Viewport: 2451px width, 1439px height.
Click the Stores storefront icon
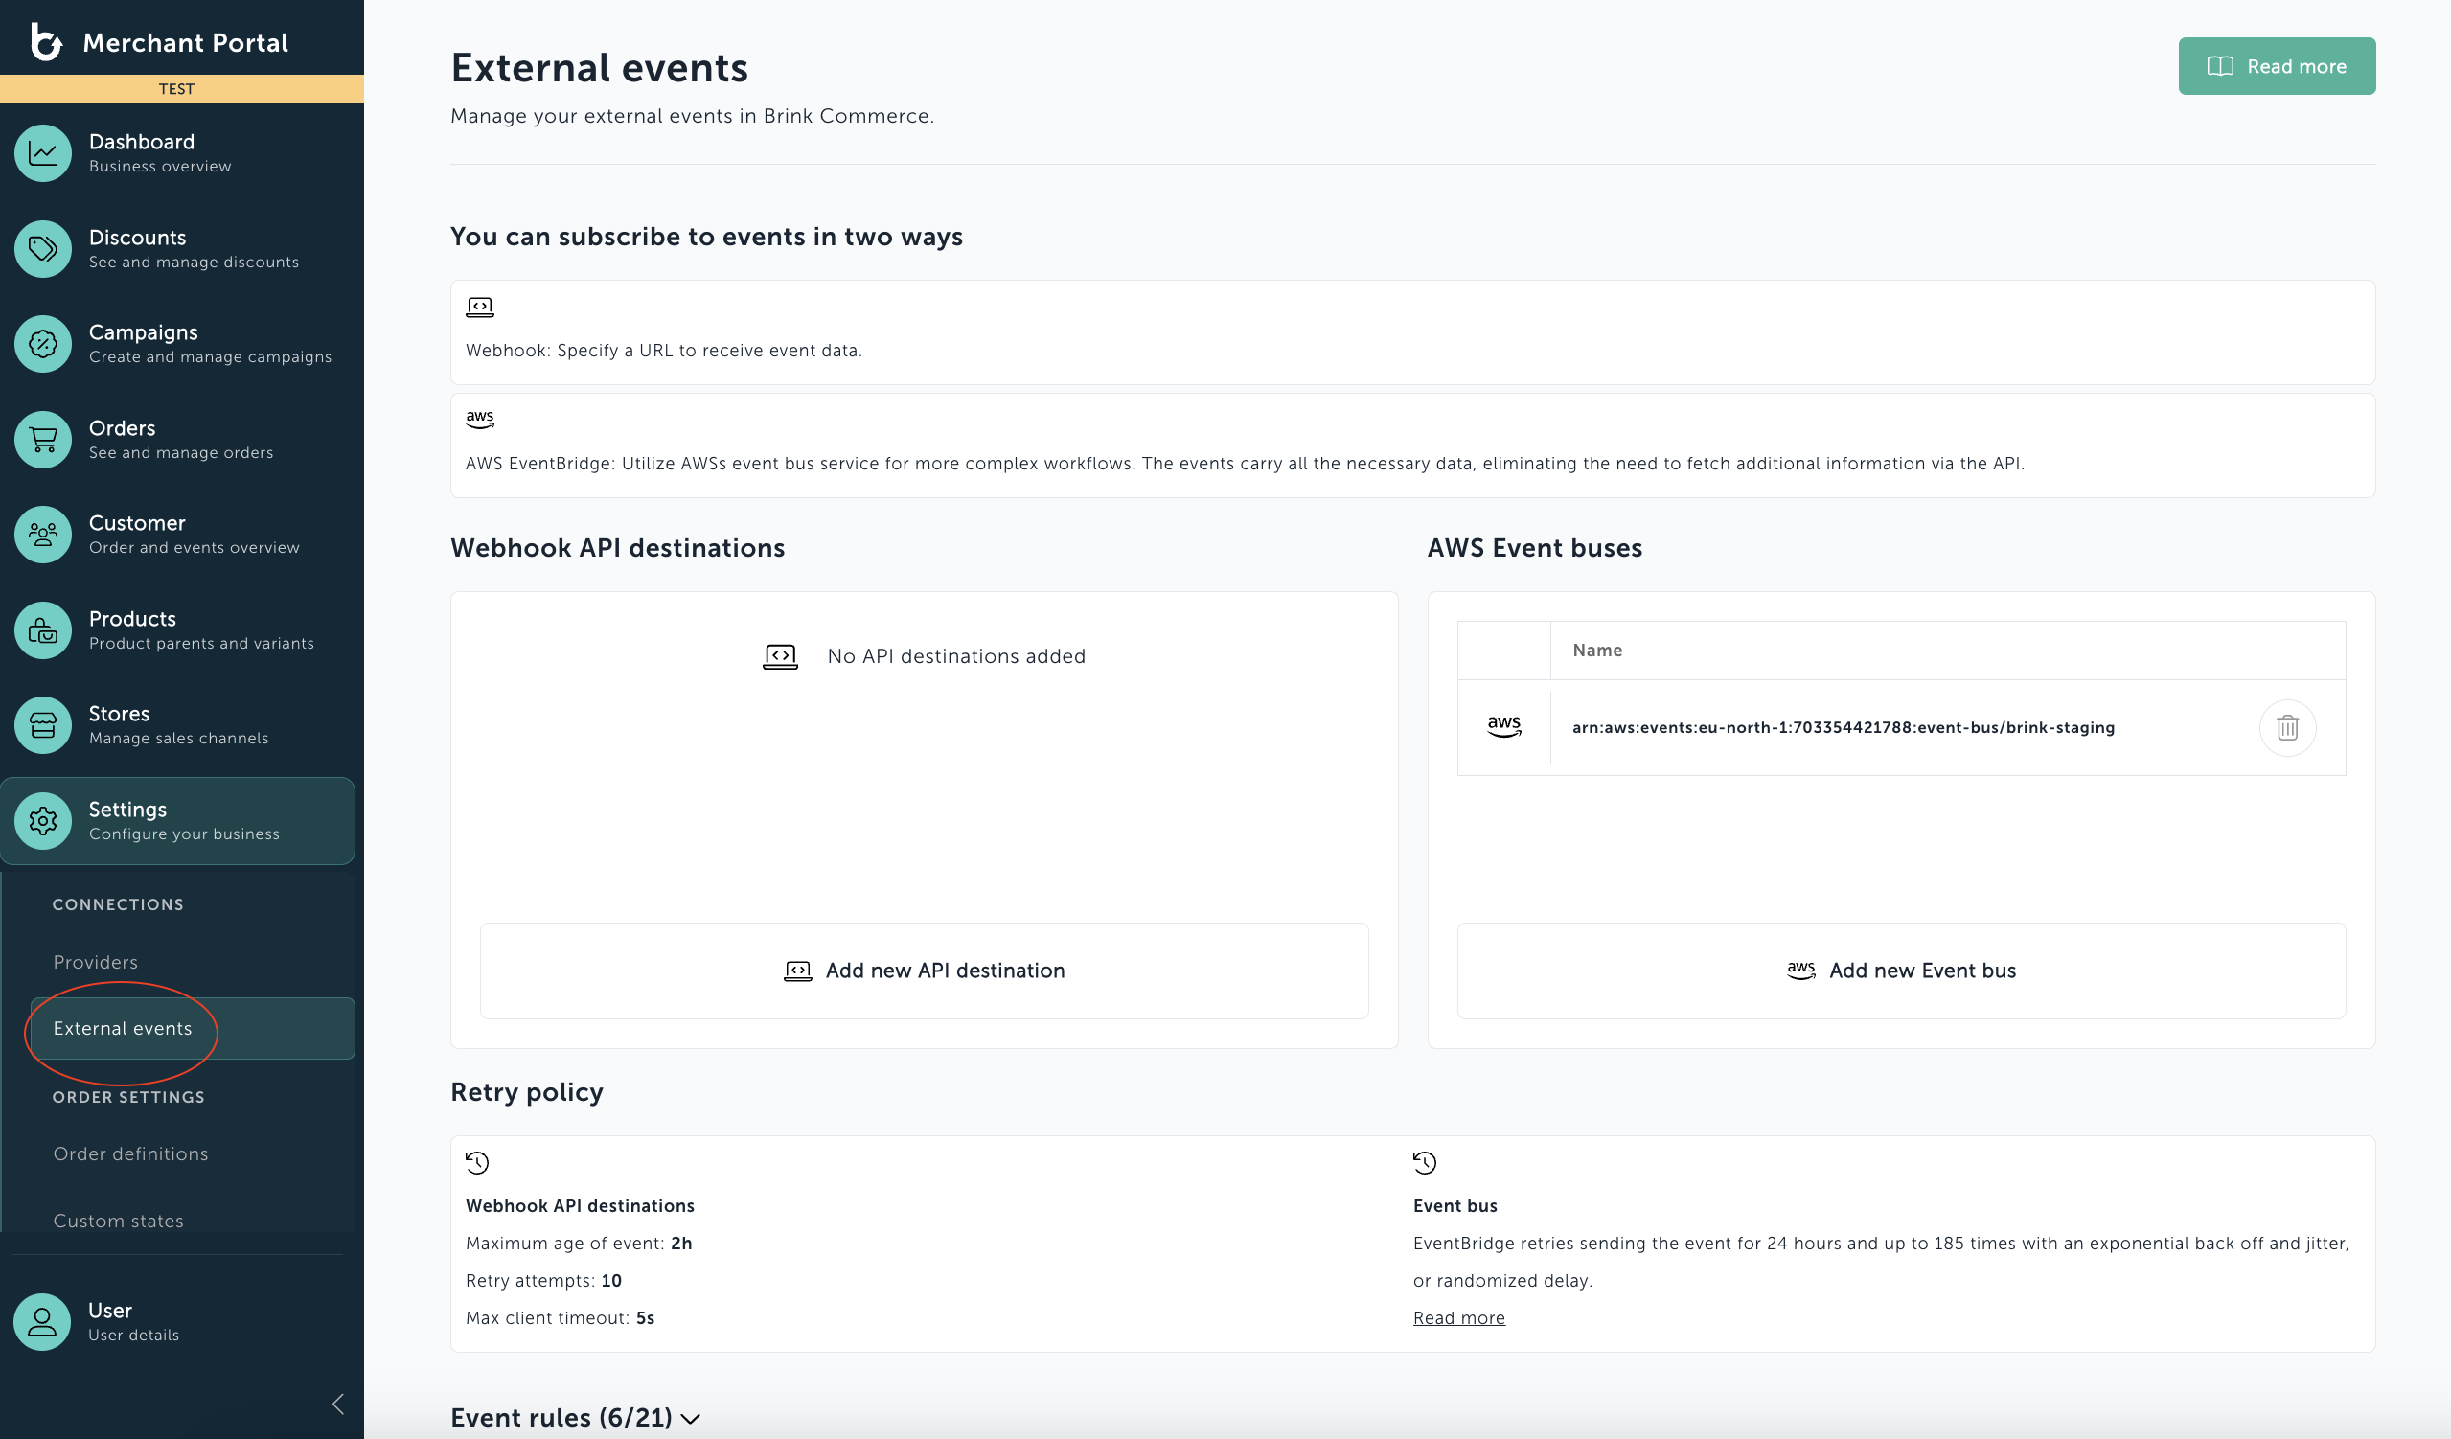coord(43,725)
